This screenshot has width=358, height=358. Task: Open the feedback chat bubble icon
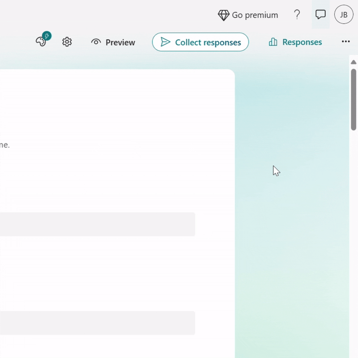click(320, 14)
